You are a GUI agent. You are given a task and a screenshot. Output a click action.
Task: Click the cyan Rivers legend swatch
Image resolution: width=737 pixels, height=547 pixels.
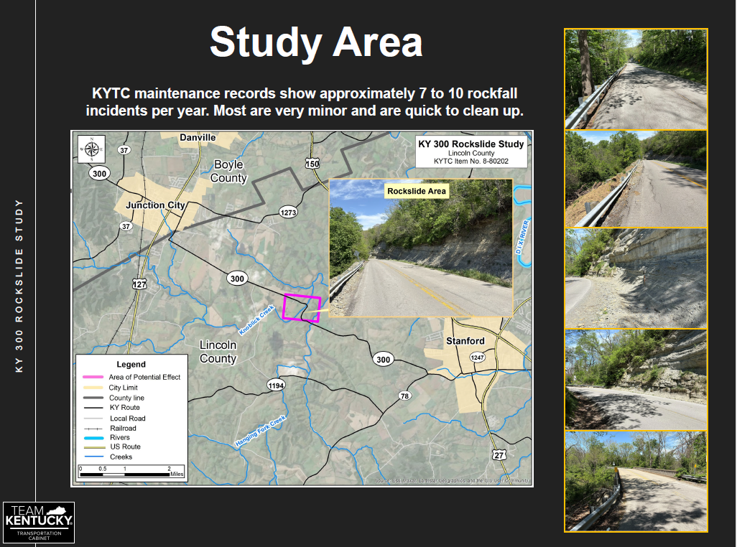[93, 438]
